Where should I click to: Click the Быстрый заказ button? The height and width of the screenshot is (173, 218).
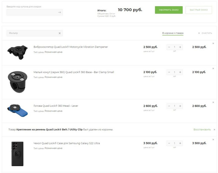pos(198,10)
